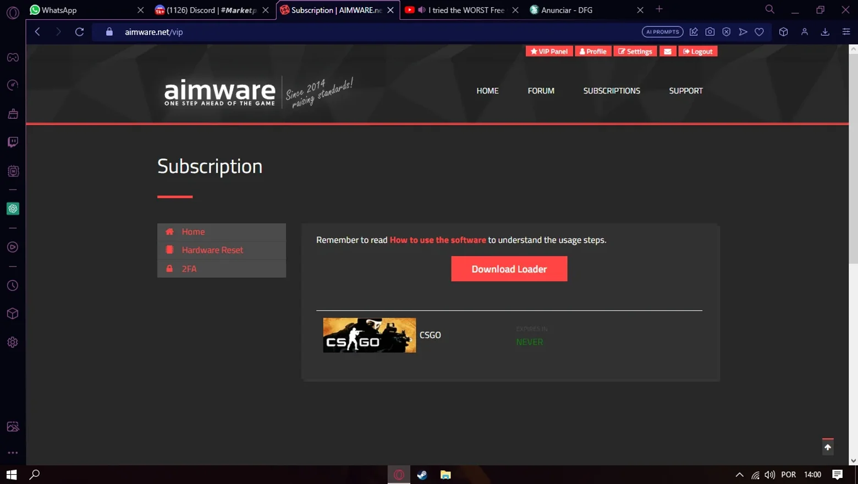Take a snapshot with camera icon

(x=710, y=32)
